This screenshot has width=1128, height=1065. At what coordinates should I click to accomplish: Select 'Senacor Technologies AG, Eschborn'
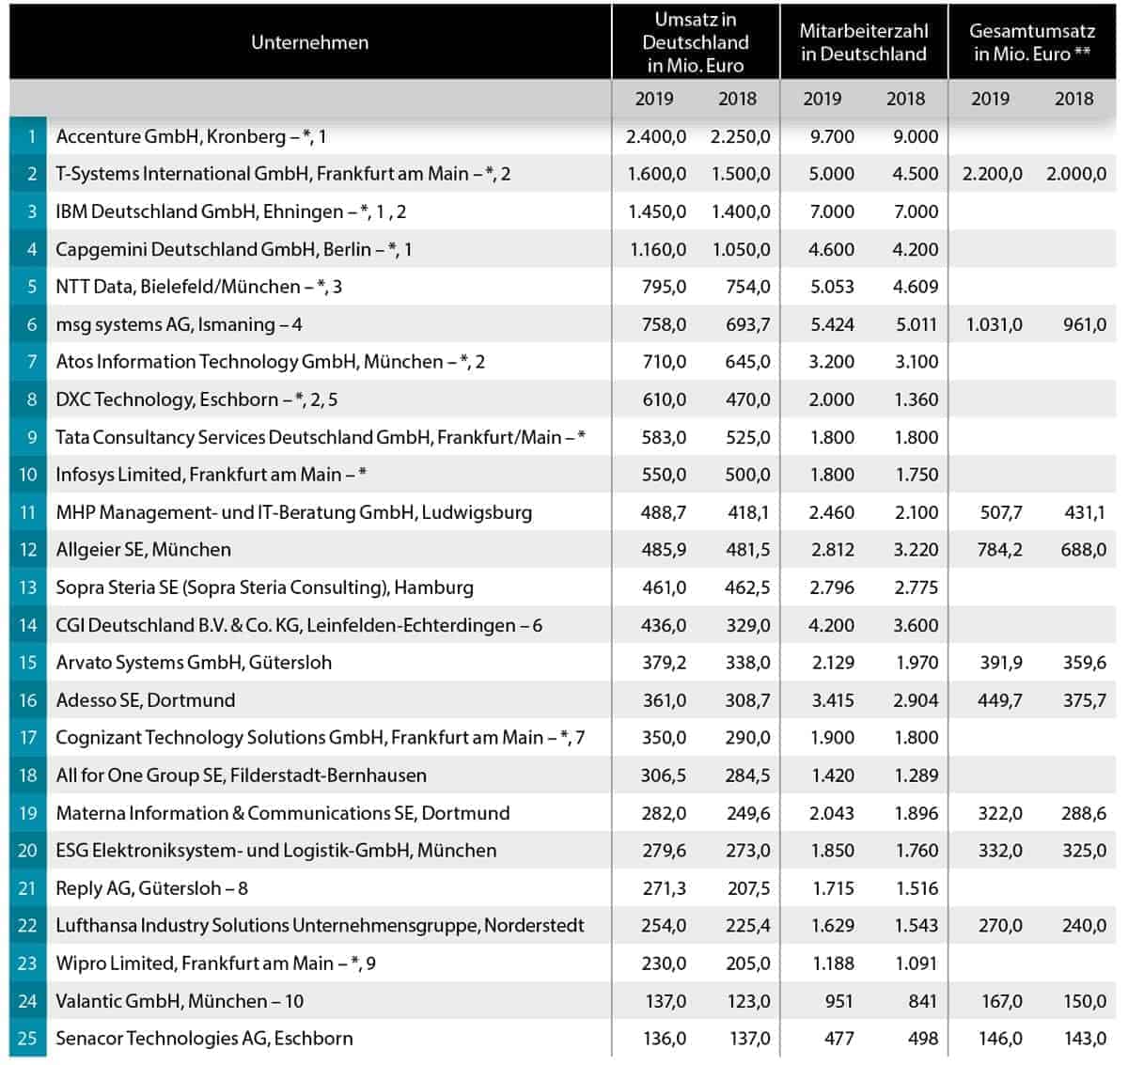(204, 1039)
